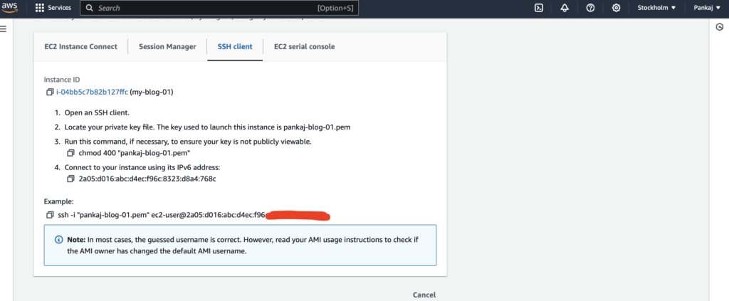Click the "Example:" label
This screenshot has width=729, height=301.
58,201
